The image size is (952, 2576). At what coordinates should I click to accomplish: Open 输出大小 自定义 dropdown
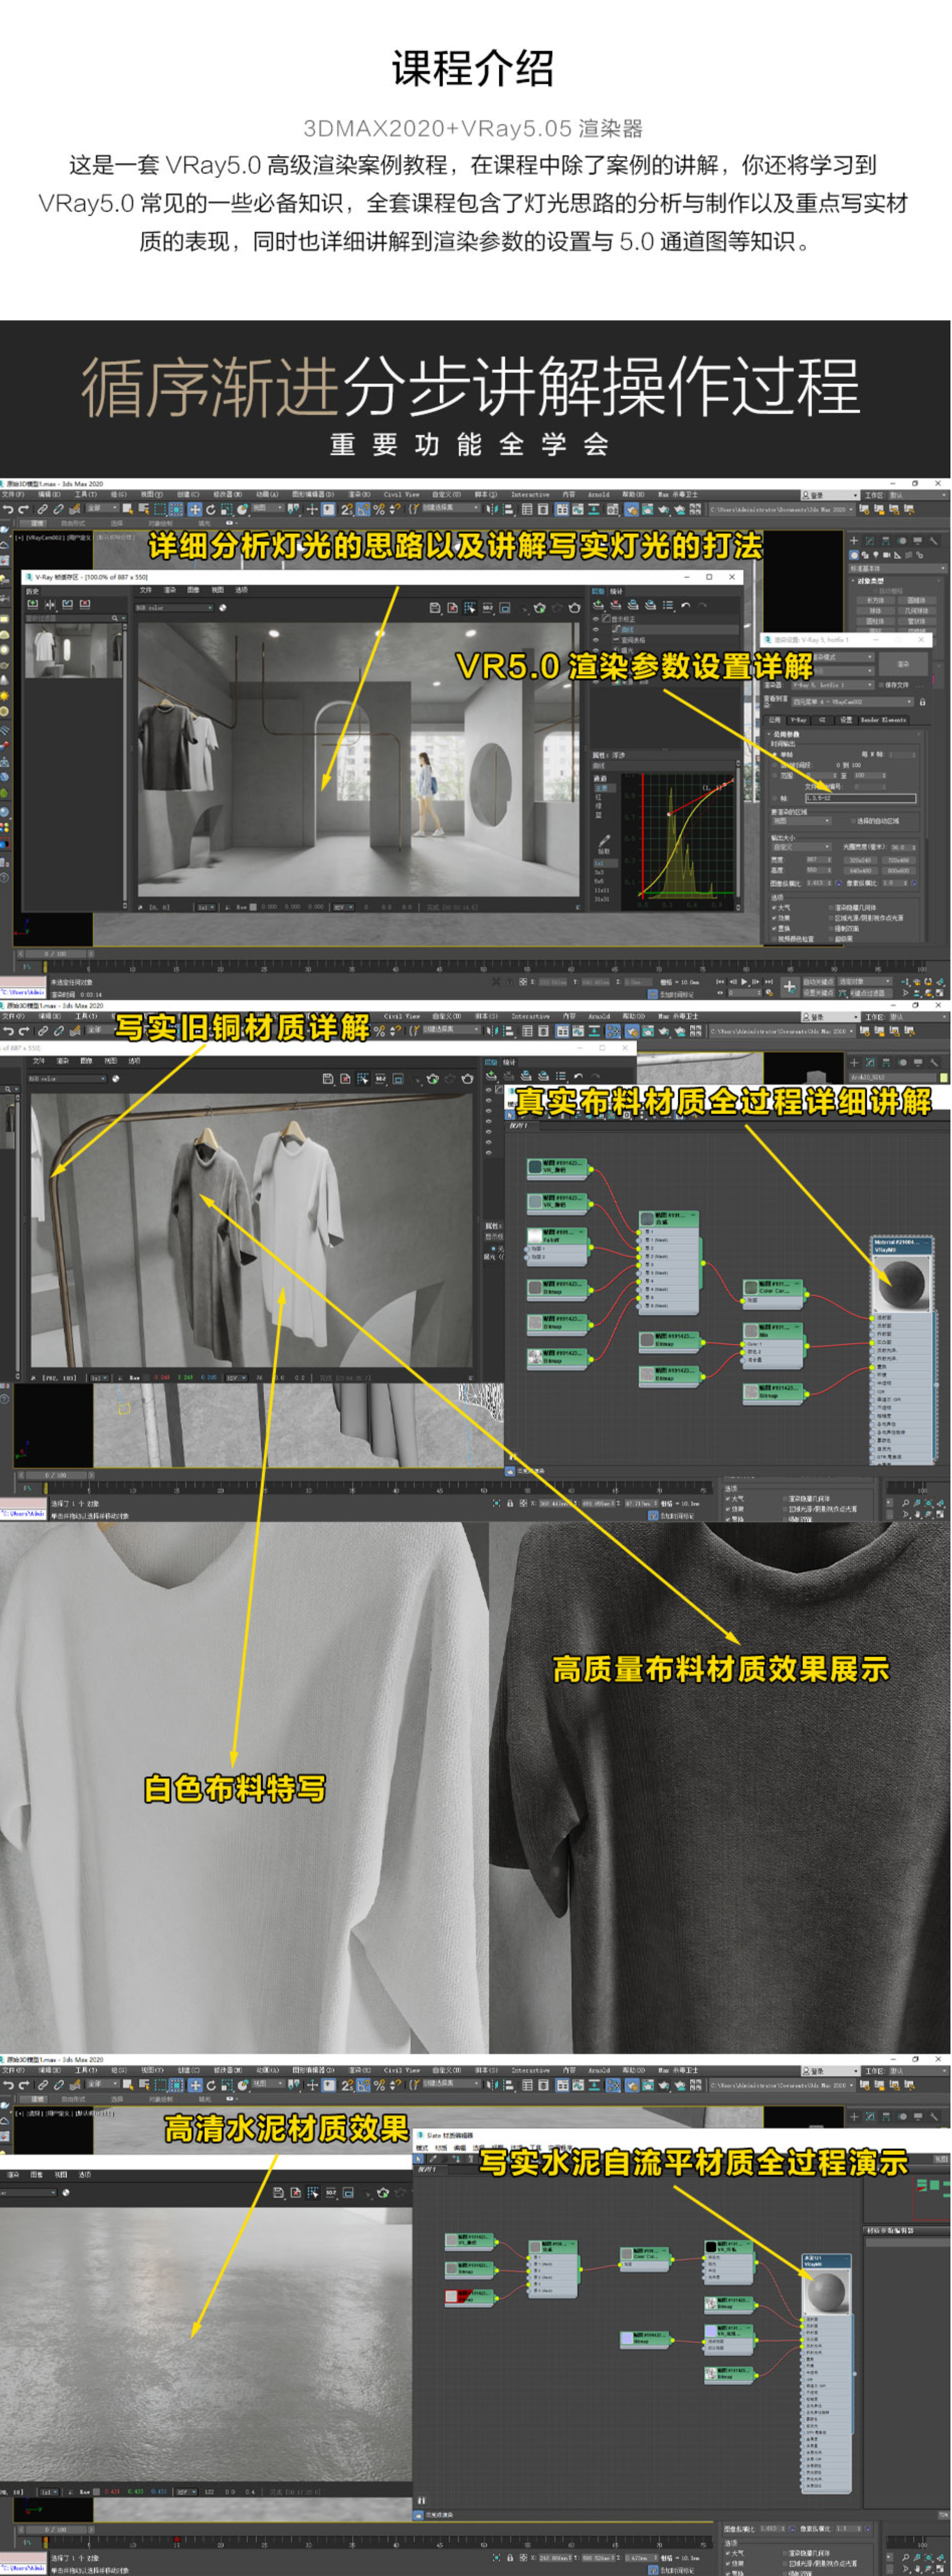click(x=802, y=847)
